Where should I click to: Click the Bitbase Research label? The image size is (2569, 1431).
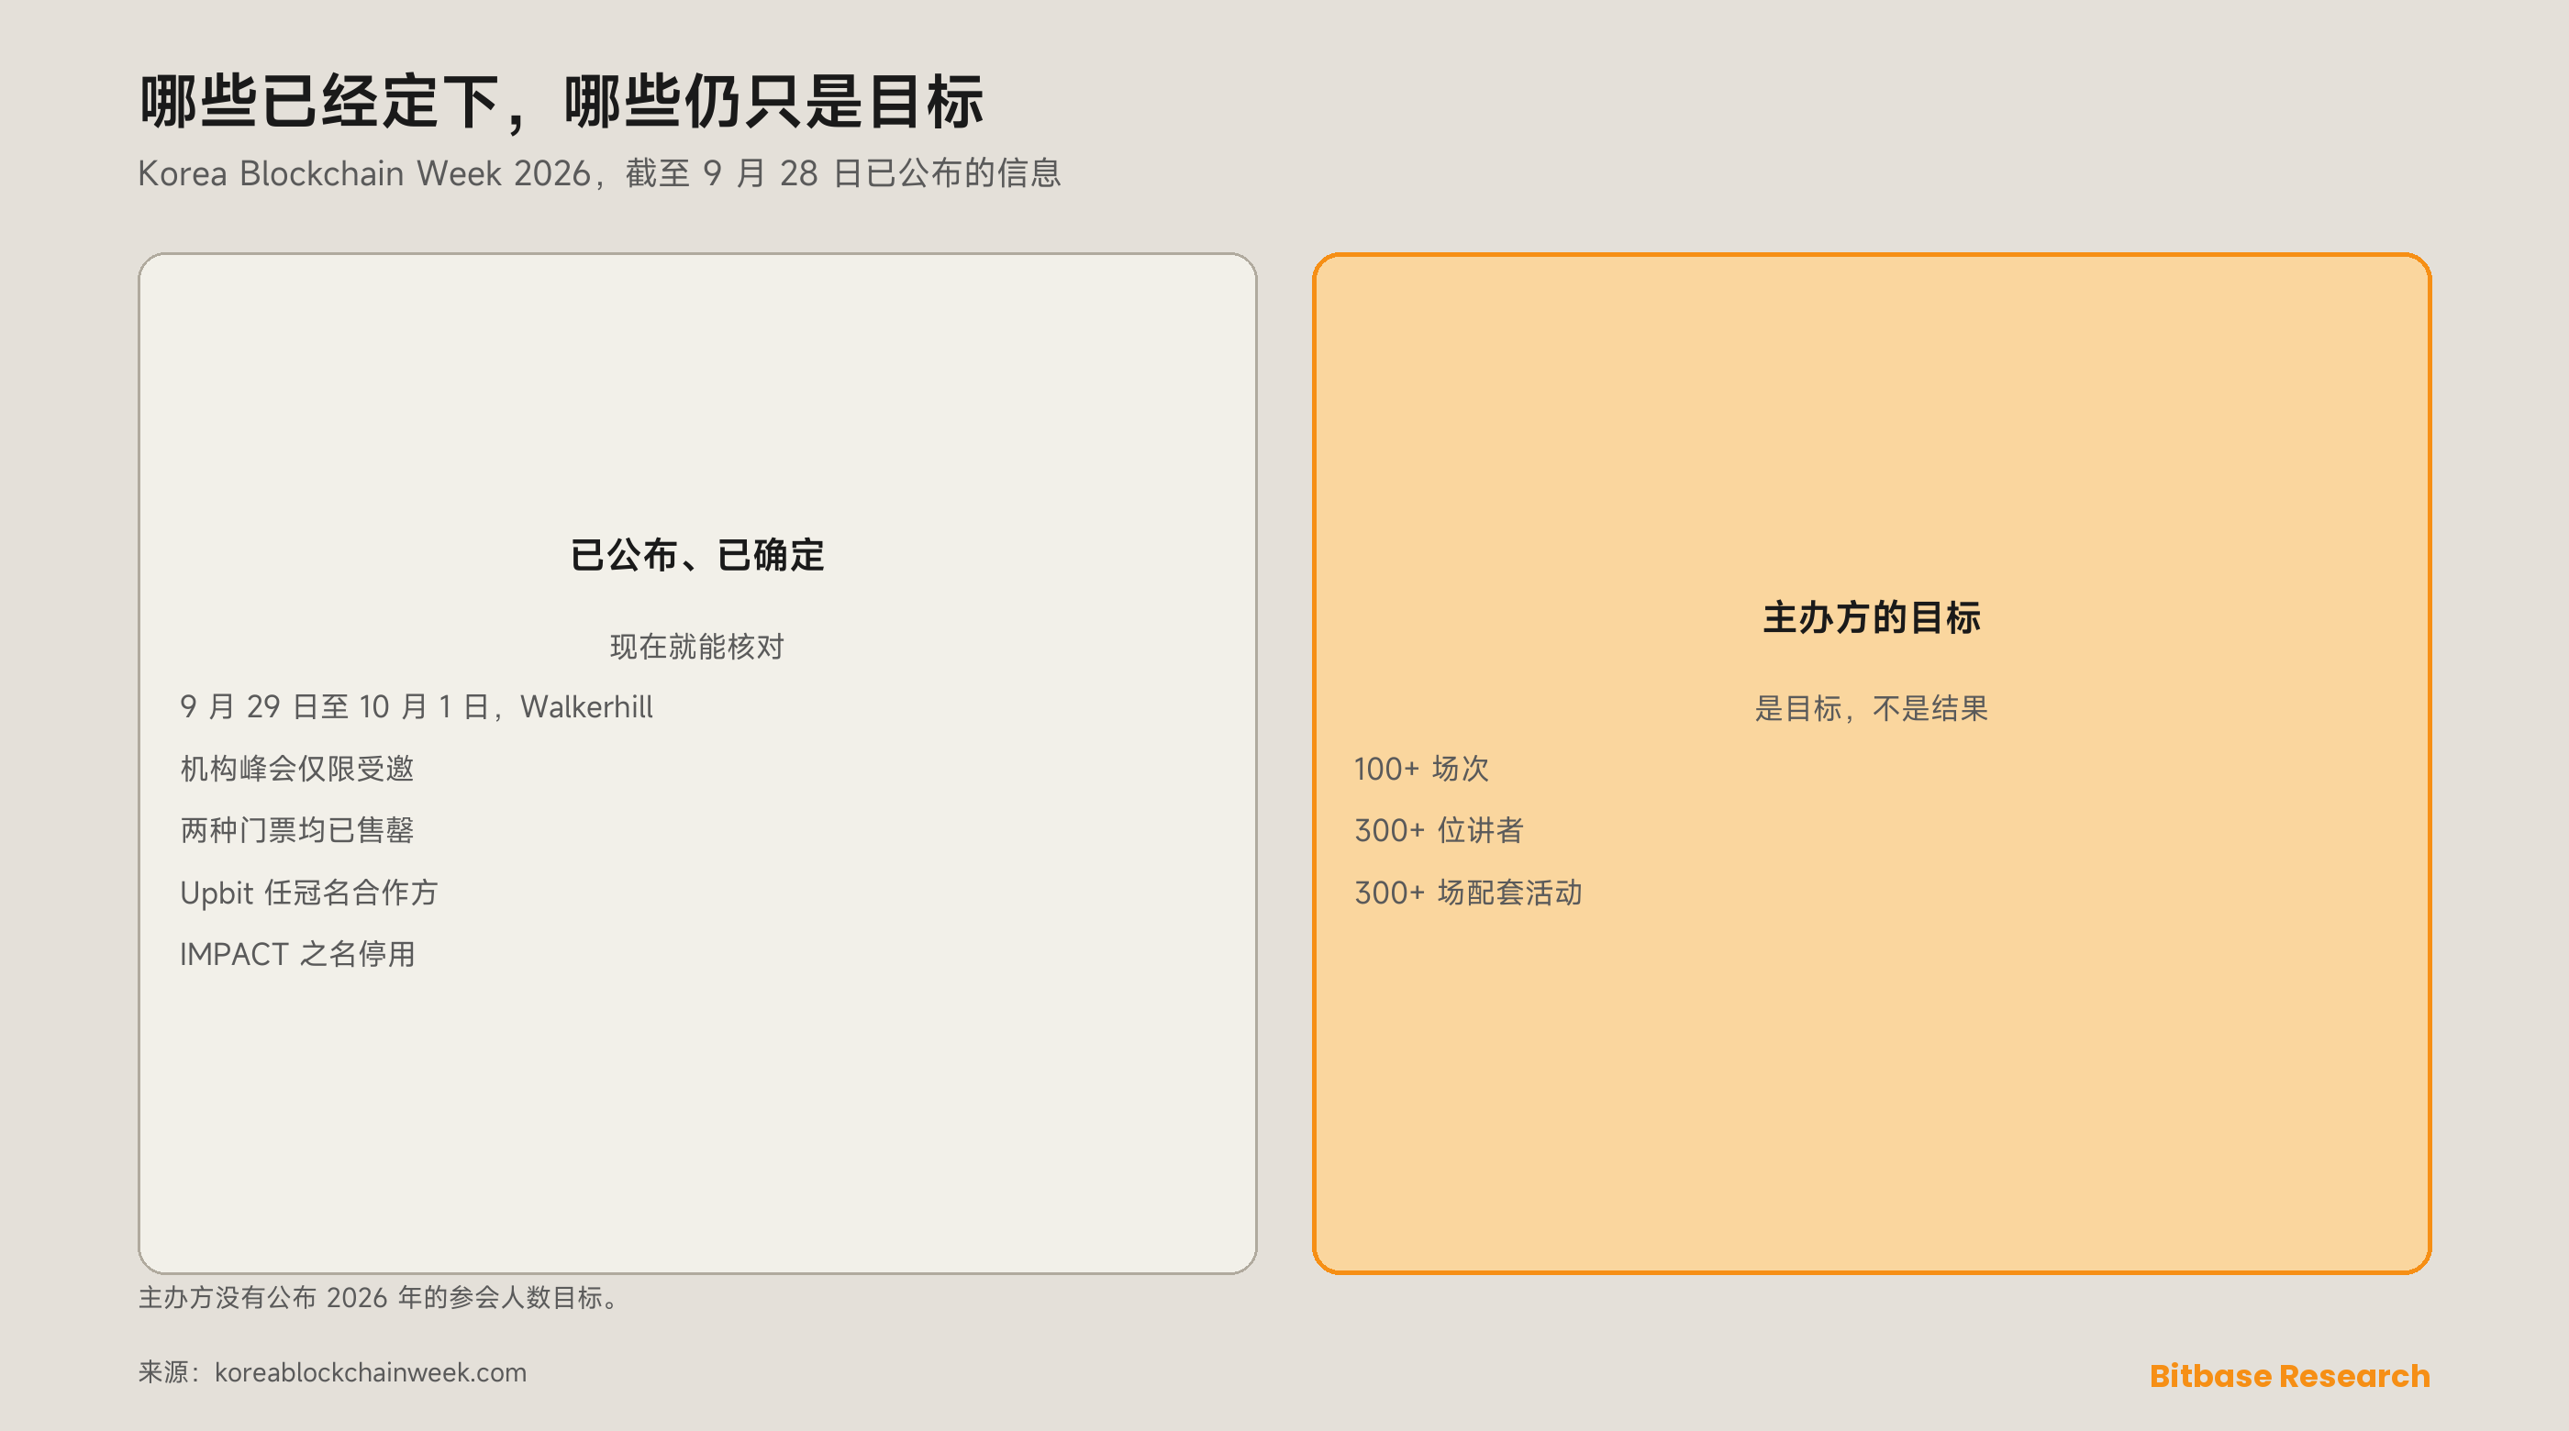(x=2290, y=1376)
